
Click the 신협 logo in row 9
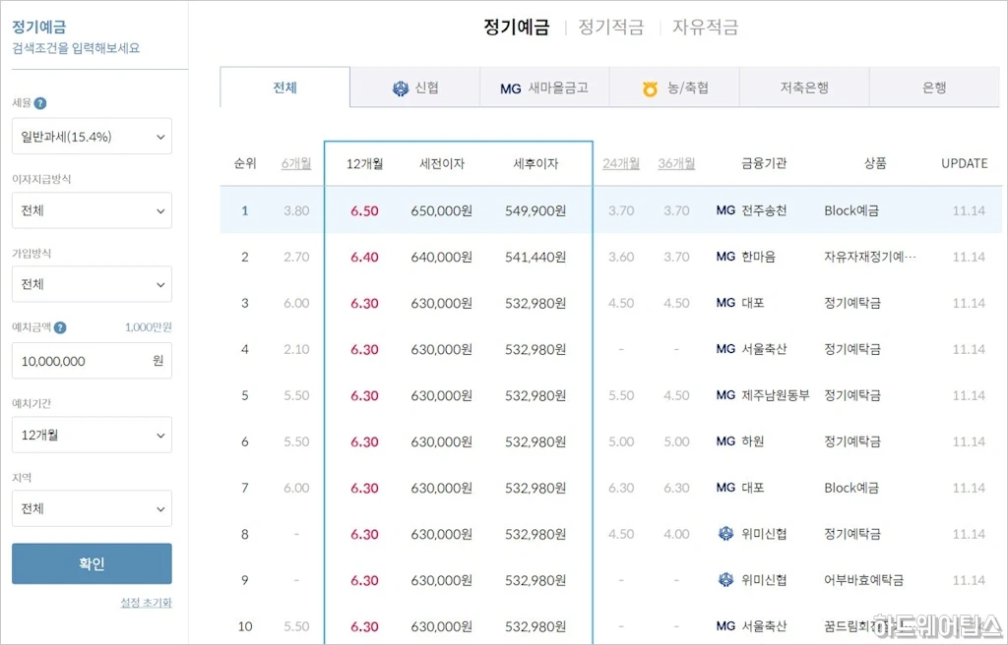click(x=725, y=579)
